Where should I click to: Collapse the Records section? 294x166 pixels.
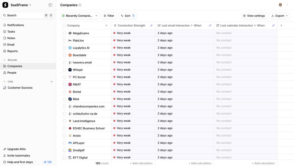pyautogui.click(x=5, y=60)
